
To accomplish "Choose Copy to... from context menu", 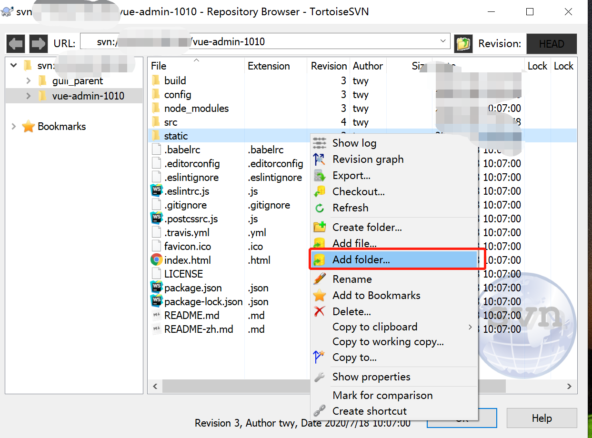I will click(x=394, y=357).
